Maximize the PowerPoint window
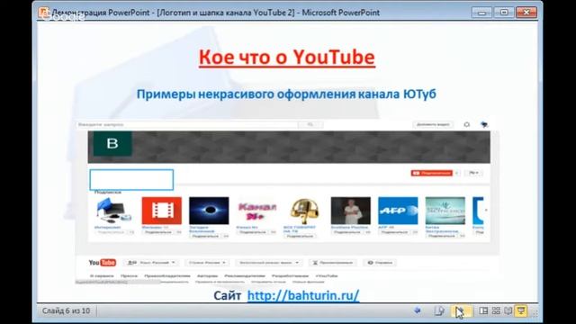Viewport: 576px width, 324px height. 504,13
